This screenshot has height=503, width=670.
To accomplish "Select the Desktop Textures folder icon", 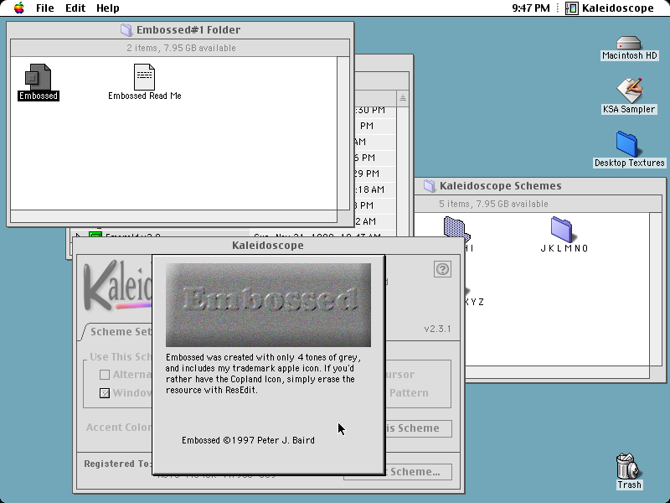I will point(627,144).
